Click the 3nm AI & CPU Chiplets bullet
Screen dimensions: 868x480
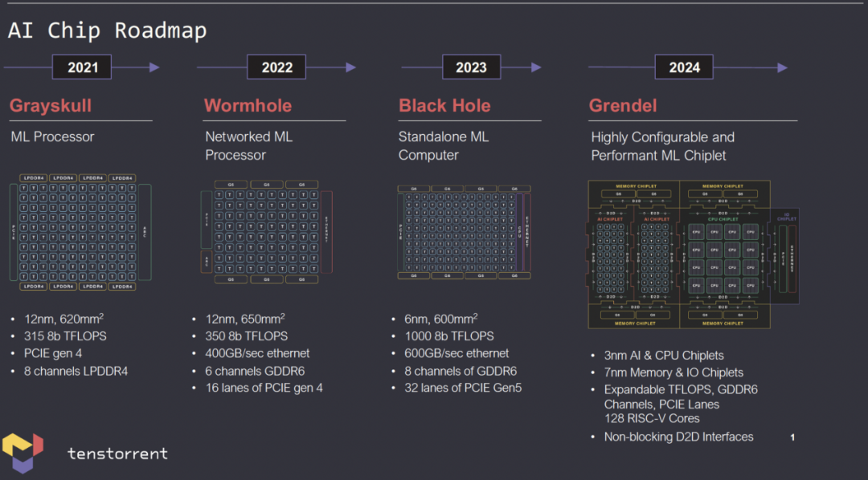664,355
